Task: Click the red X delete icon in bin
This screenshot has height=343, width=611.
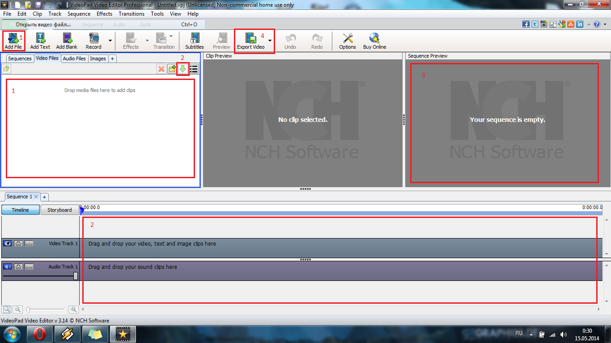Action: tap(161, 69)
